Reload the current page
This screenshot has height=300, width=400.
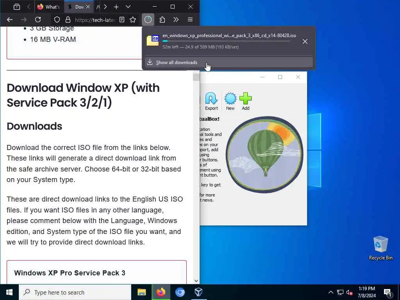[38, 20]
